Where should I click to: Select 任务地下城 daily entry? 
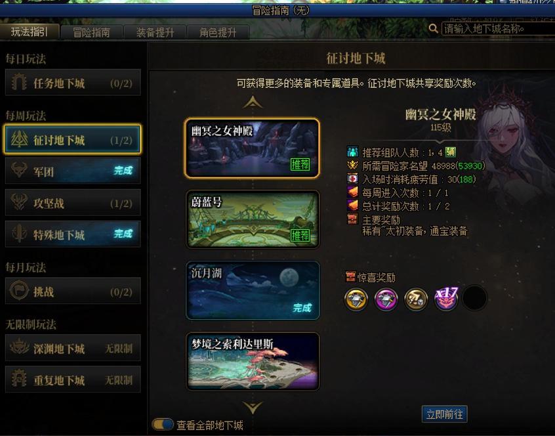click(x=73, y=83)
